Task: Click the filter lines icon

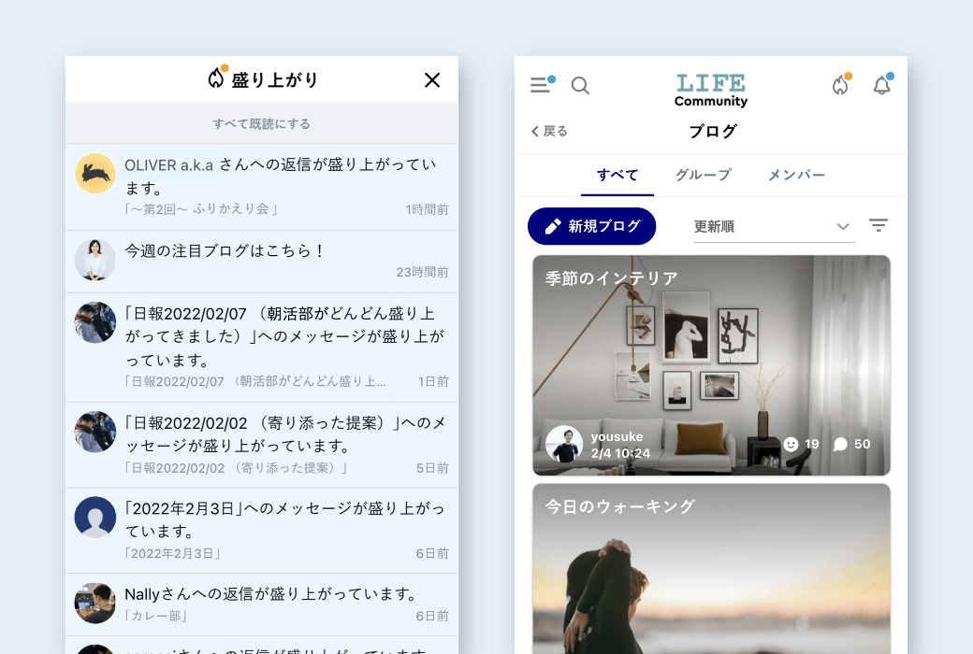Action: pyautogui.click(x=878, y=226)
